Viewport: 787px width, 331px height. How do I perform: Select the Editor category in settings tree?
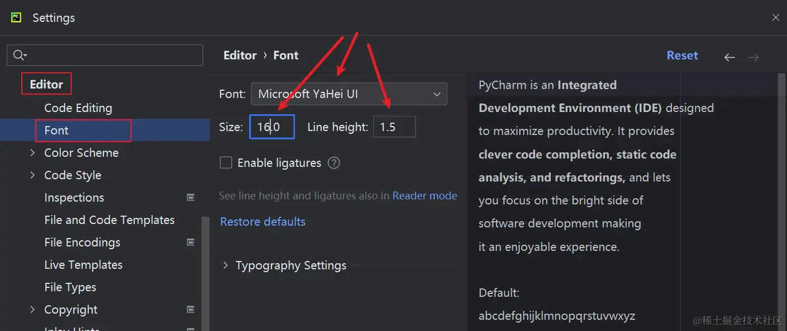pyautogui.click(x=46, y=85)
